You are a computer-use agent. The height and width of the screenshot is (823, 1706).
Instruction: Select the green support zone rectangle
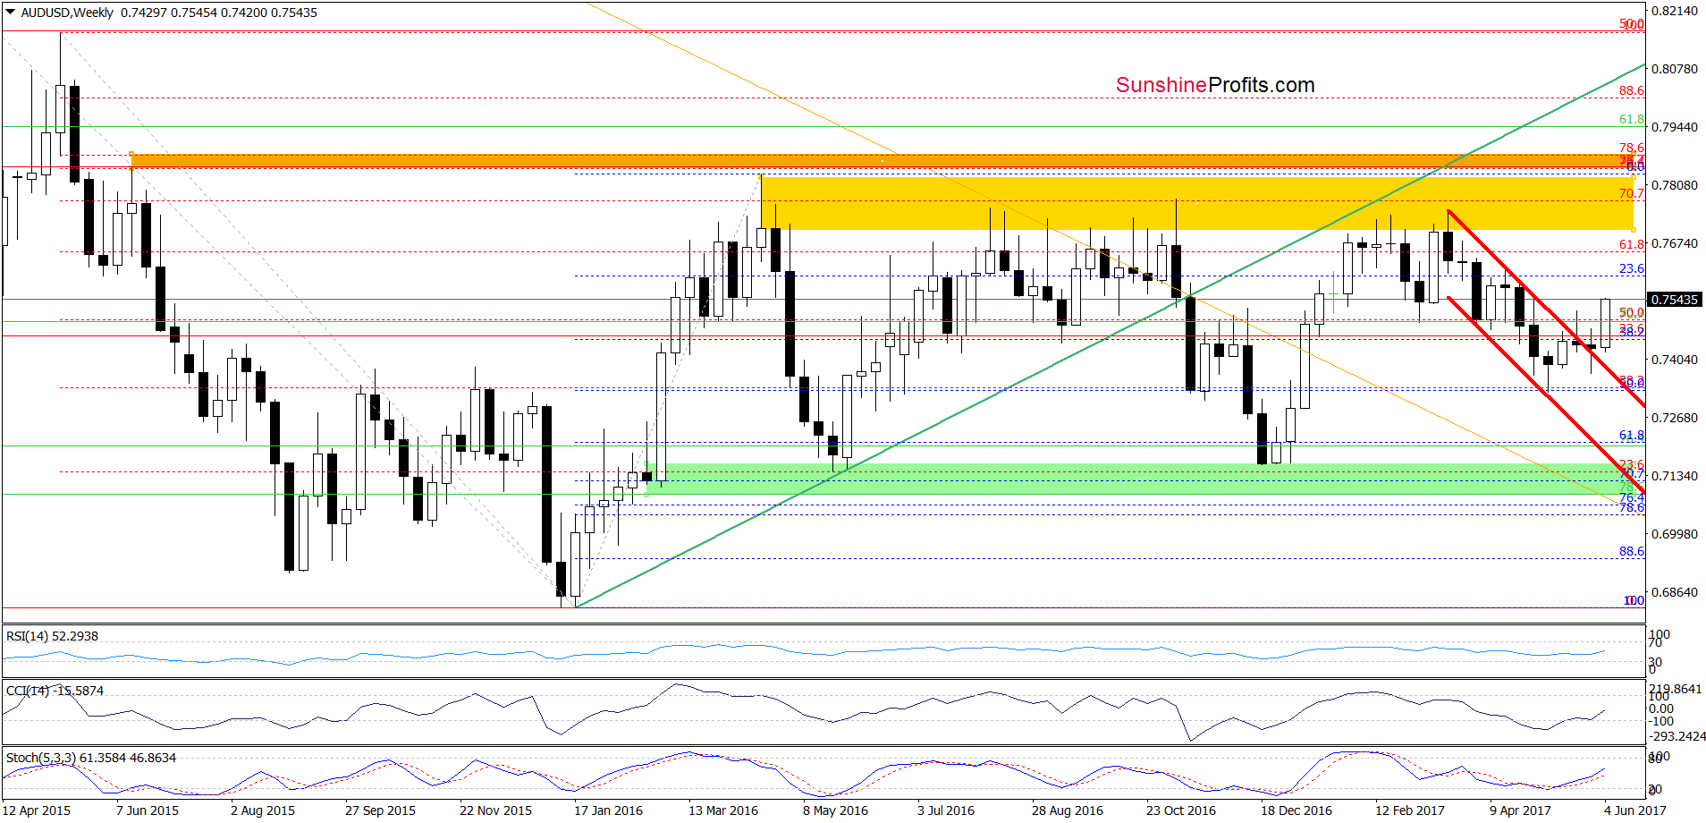[x=1141, y=479]
